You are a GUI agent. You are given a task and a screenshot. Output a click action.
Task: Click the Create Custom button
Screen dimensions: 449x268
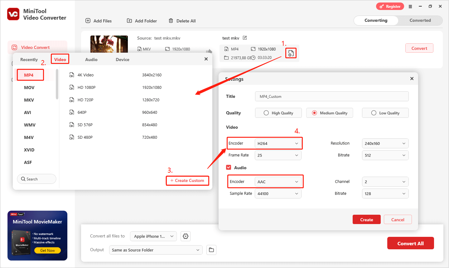tap(187, 180)
